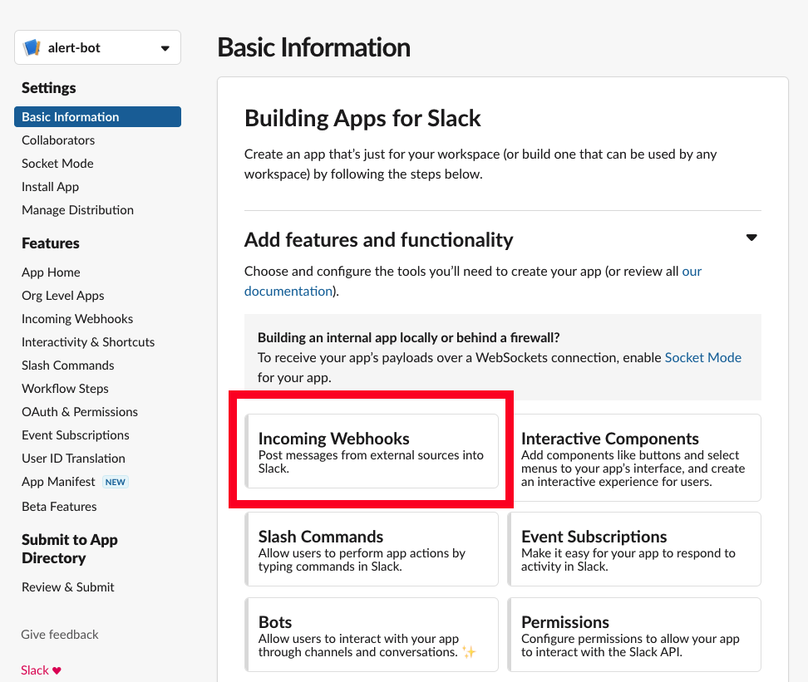This screenshot has height=682, width=808.
Task: Open Manage Distribution settings
Action: click(x=77, y=209)
